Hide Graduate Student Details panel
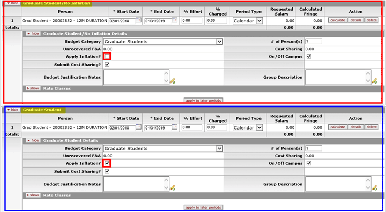 point(33,140)
